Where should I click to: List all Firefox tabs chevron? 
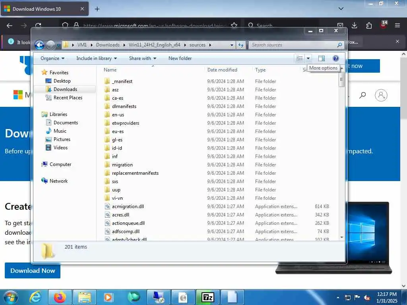[341, 9]
